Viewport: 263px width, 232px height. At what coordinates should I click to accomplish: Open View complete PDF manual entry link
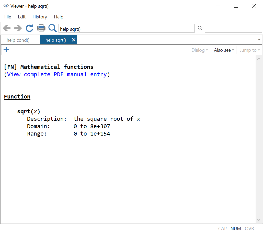coord(57,74)
